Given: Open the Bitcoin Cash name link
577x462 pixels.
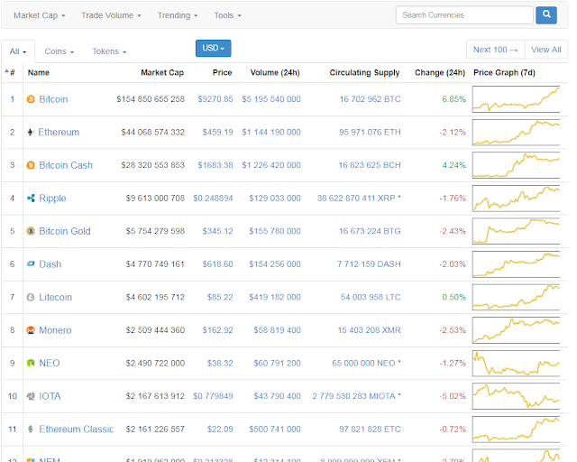Looking at the screenshot, I should 66,165.
